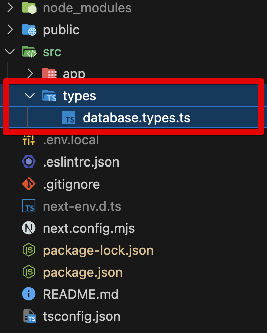The width and height of the screenshot is (267, 333).
Task: Click the src folder code icon
Action: [29, 52]
